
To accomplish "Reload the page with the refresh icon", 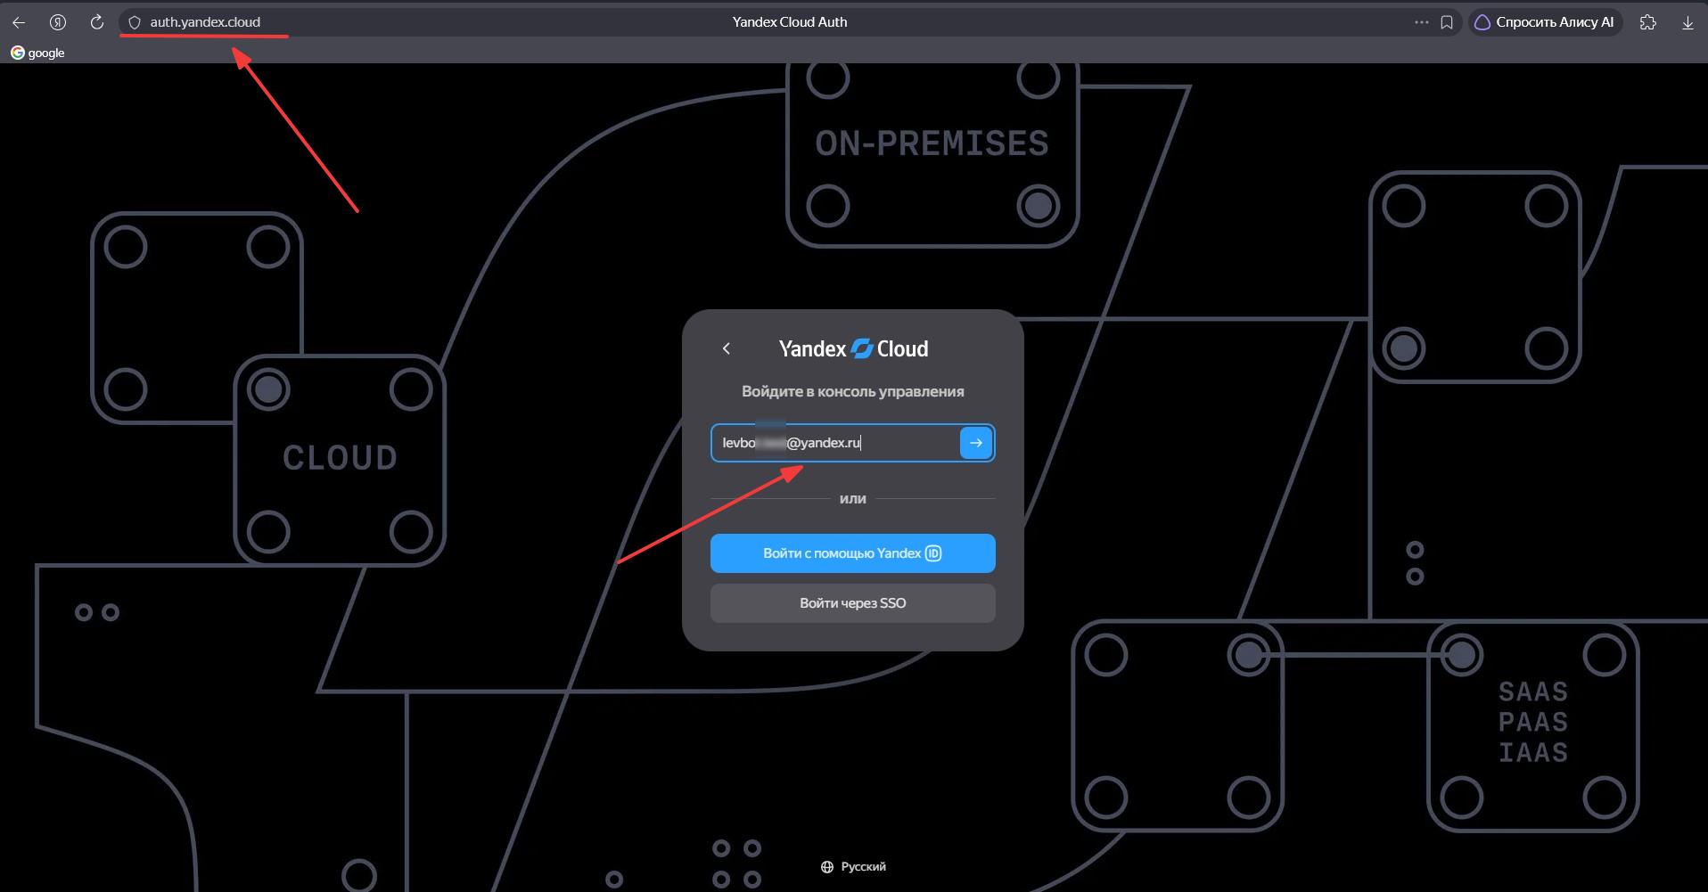I will pyautogui.click(x=97, y=22).
